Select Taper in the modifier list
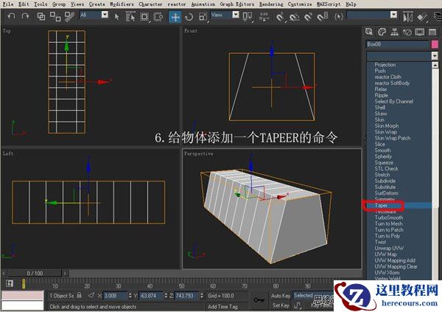This screenshot has height=312, width=442. tap(381, 205)
